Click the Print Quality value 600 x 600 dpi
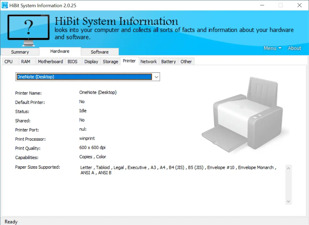The width and height of the screenshot is (309, 225). point(92,148)
